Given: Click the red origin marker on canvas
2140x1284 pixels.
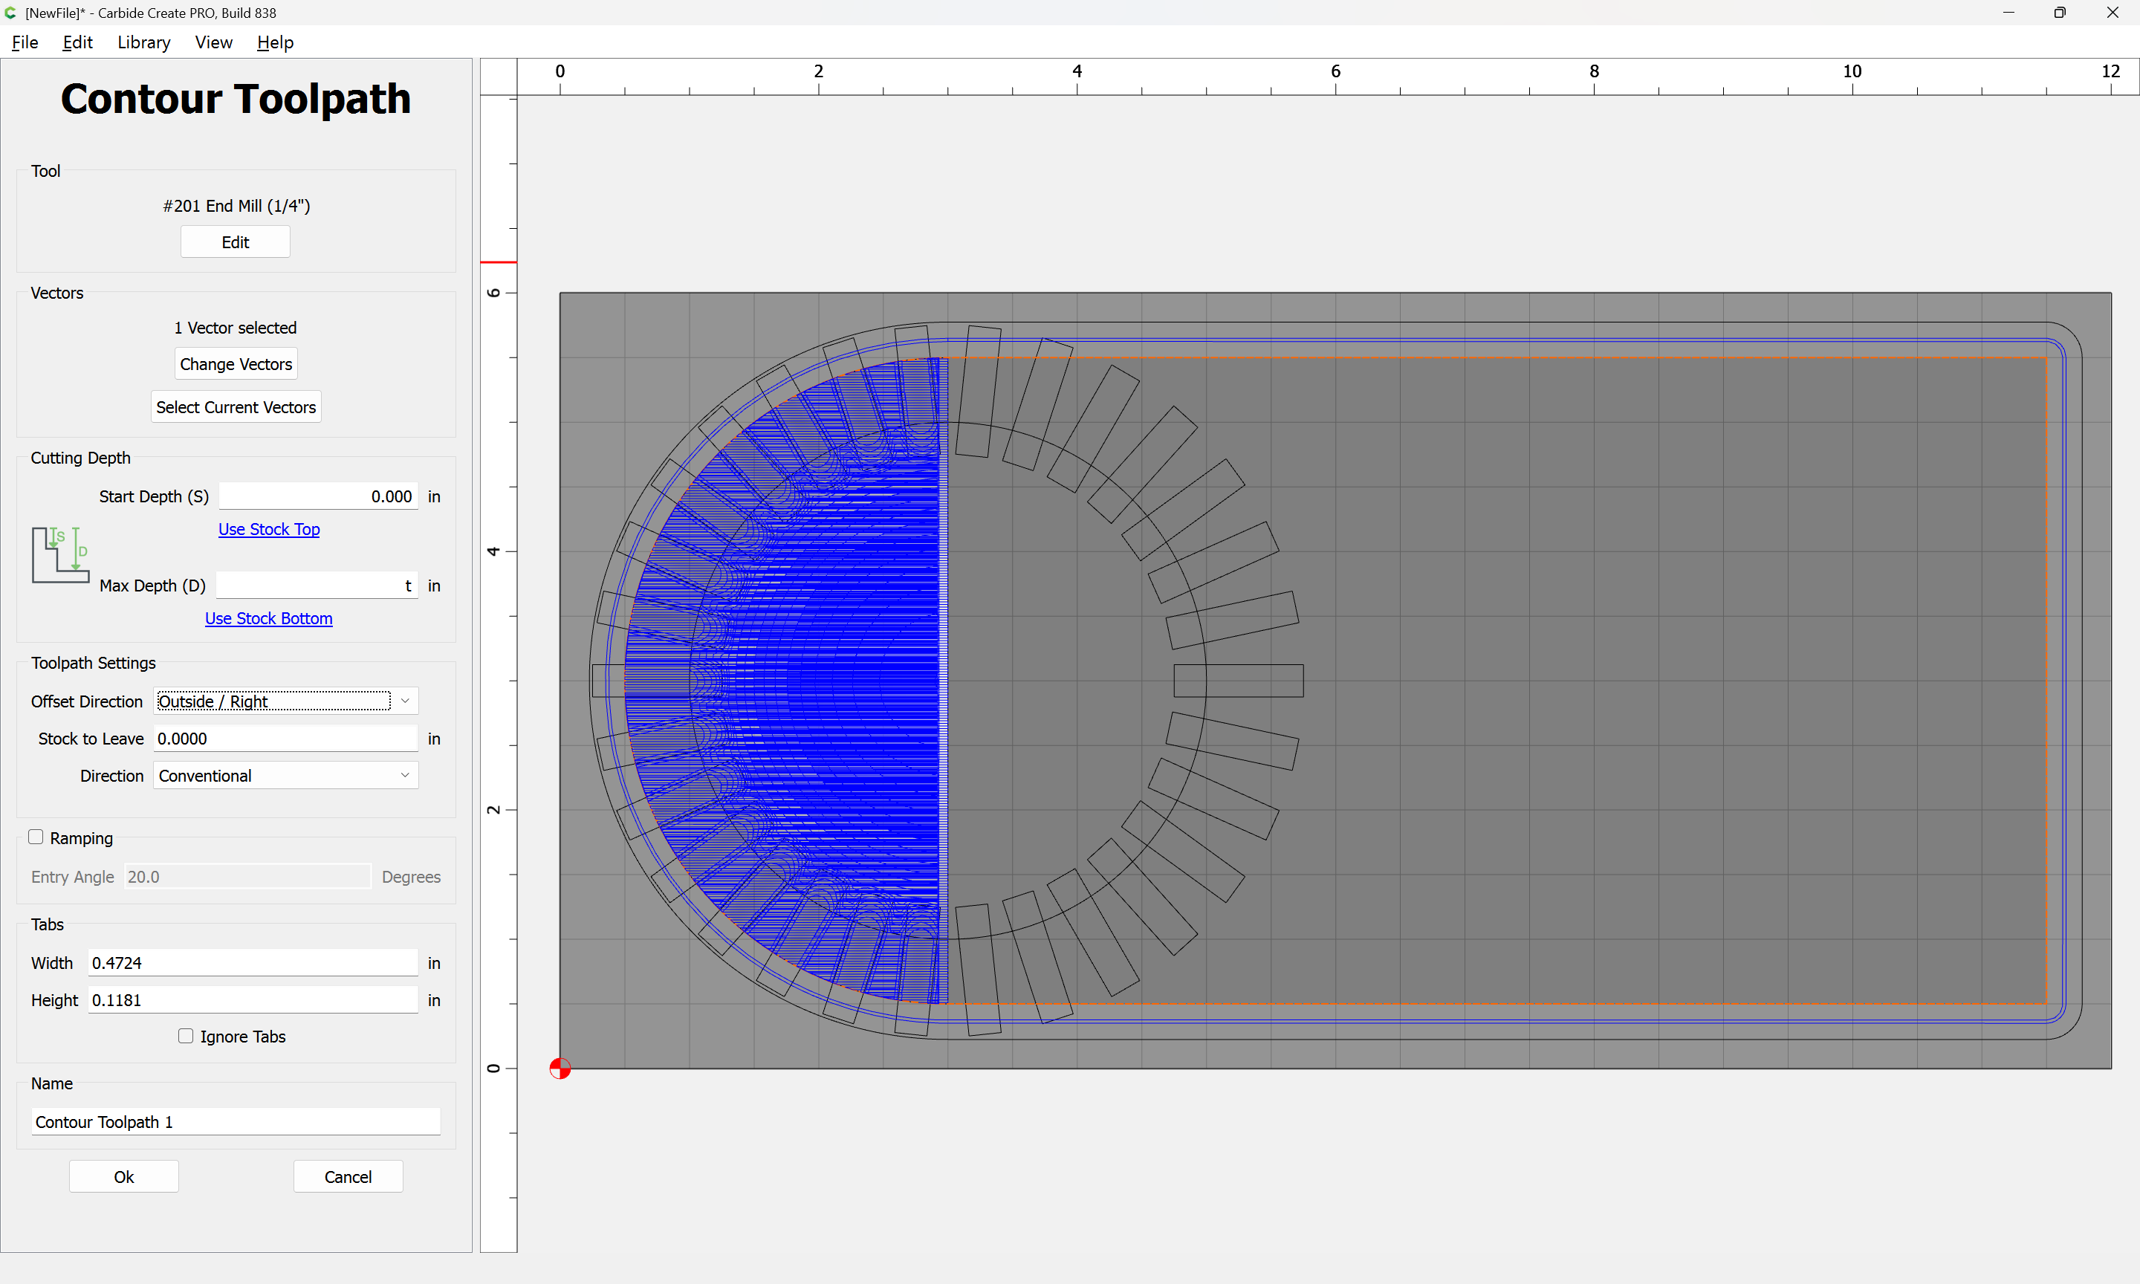Looking at the screenshot, I should point(560,1069).
